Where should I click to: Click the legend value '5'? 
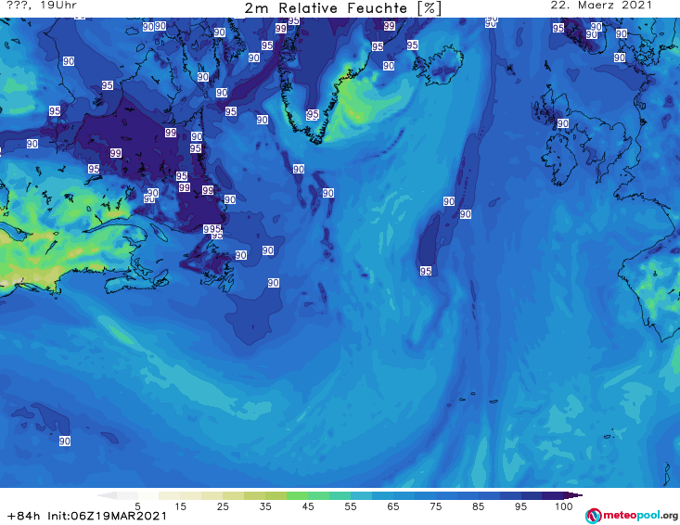137,506
